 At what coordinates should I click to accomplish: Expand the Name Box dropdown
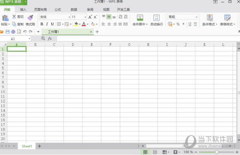[29, 39]
